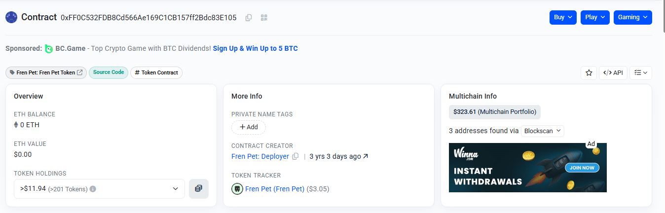The width and height of the screenshot is (665, 213).
Task: Expand the Gaming dropdown
Action: click(633, 17)
